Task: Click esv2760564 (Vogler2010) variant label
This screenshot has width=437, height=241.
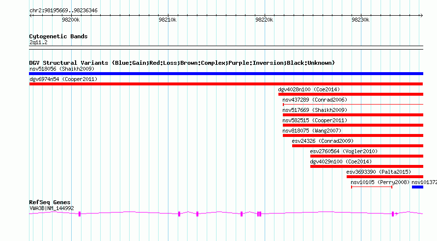Action: [344, 151]
